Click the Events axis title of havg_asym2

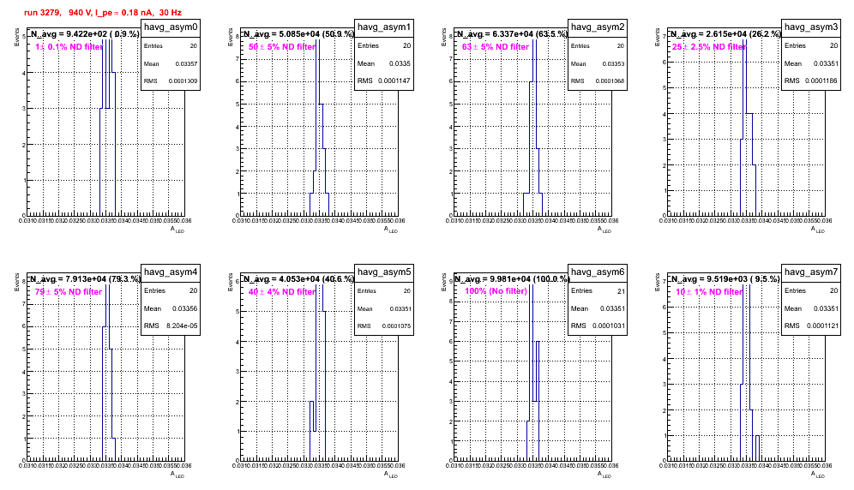click(x=443, y=38)
